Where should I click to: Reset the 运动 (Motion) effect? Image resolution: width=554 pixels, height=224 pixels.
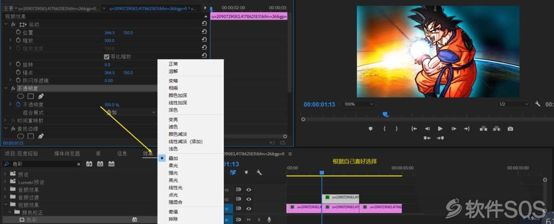[x=204, y=24]
